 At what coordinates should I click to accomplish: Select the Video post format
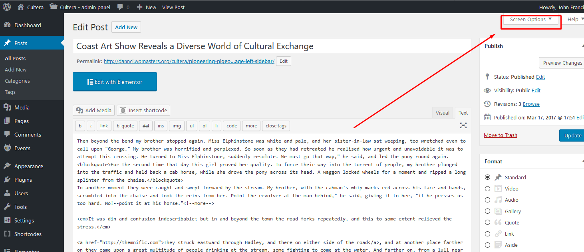[x=487, y=189]
